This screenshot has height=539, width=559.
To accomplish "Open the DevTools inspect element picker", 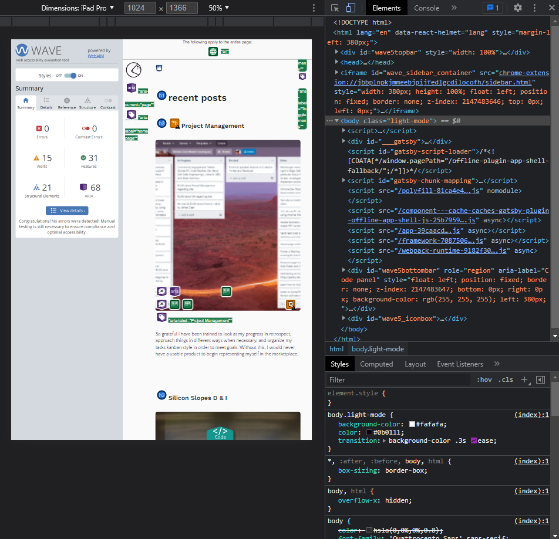I will [335, 8].
